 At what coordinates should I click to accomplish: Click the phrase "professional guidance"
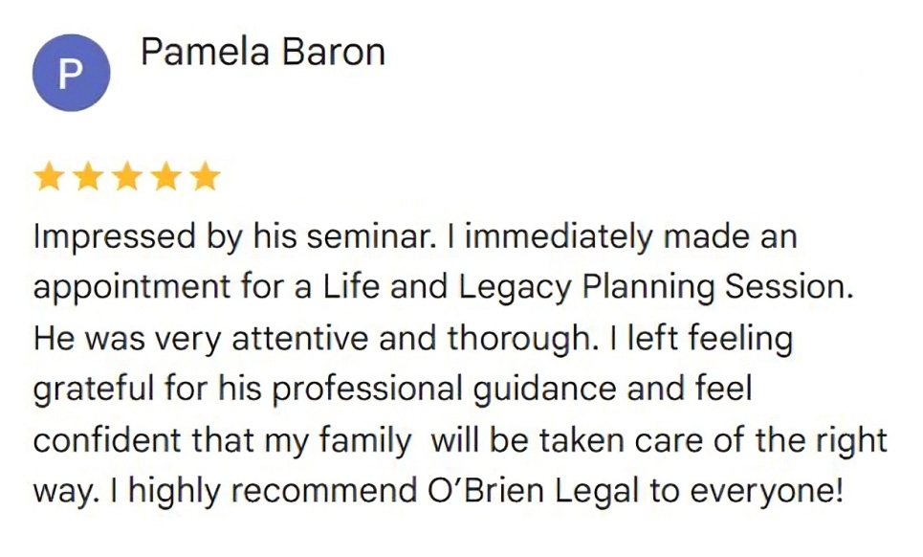pyautogui.click(x=445, y=390)
